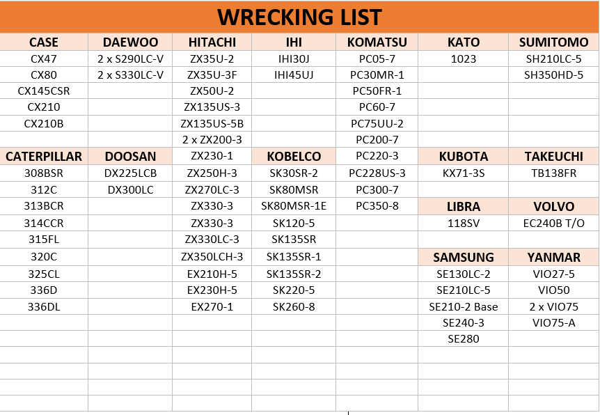
Task: Click the CASE header cell
Action: 44,42
